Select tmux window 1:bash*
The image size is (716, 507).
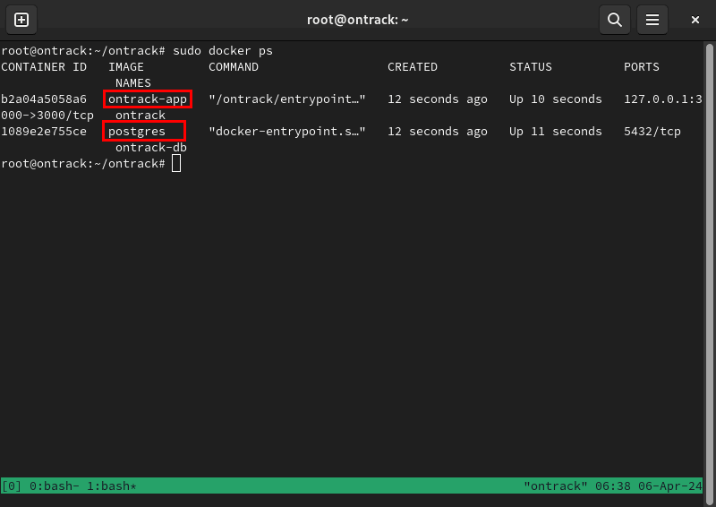tap(112, 486)
